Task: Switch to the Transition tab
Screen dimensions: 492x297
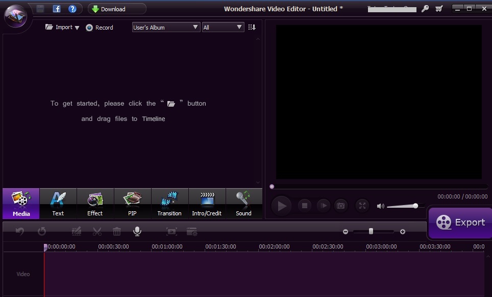Action: point(169,204)
